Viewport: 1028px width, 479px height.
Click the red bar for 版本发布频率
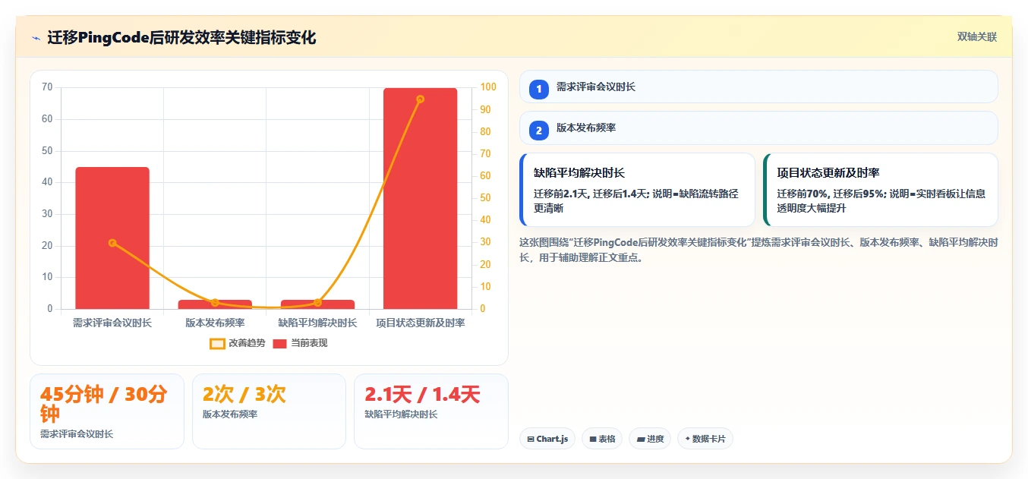[215, 304]
